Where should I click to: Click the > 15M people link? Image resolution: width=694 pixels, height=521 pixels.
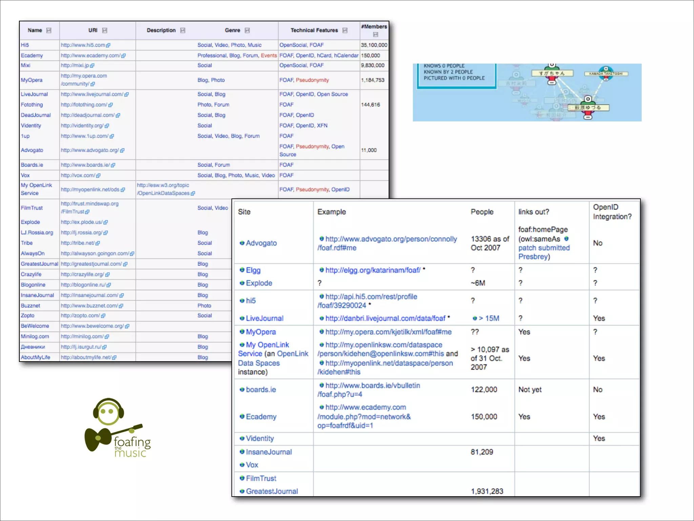point(488,319)
